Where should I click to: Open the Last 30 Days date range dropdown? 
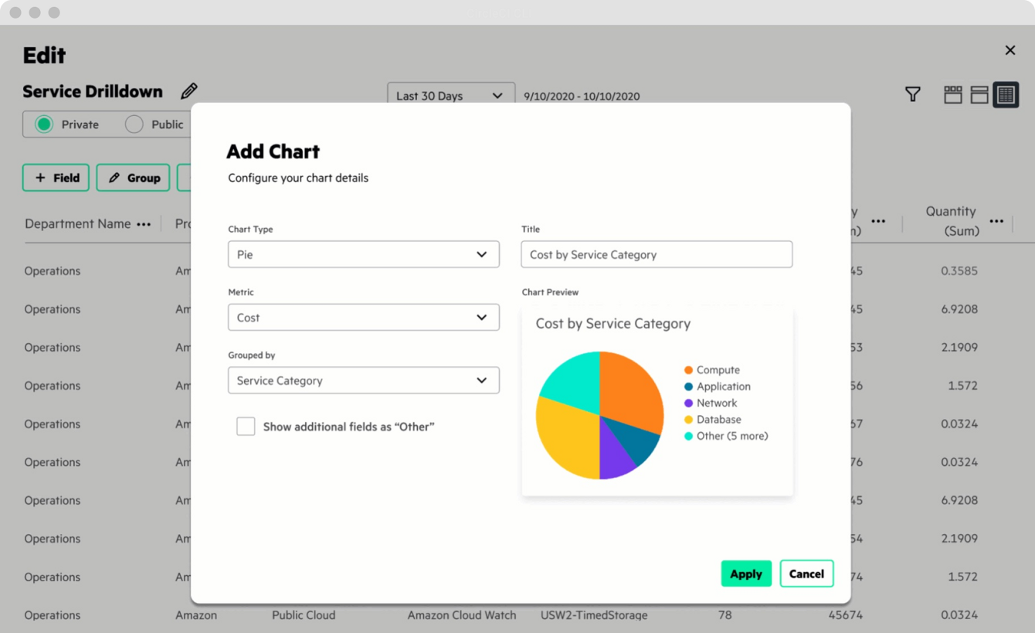[450, 96]
